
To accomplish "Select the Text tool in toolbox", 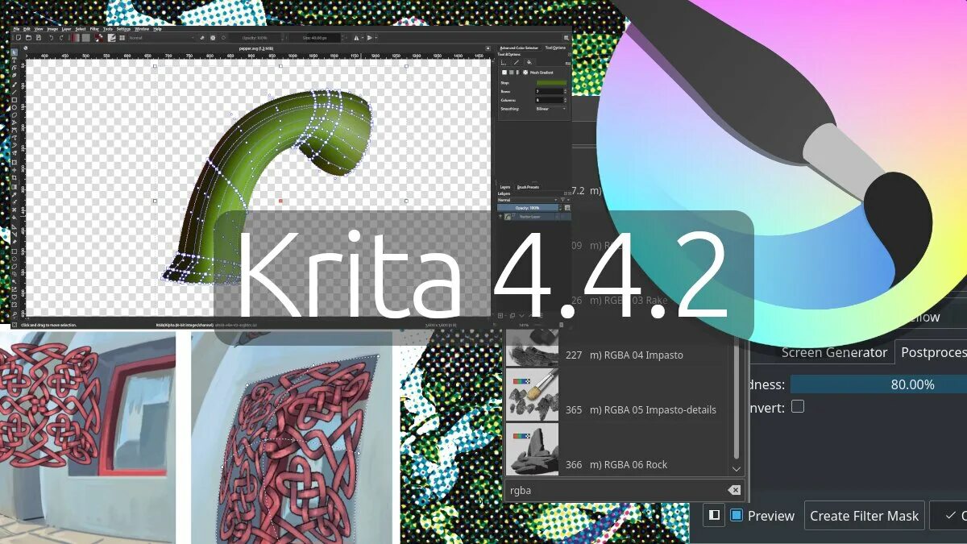I will [15, 60].
